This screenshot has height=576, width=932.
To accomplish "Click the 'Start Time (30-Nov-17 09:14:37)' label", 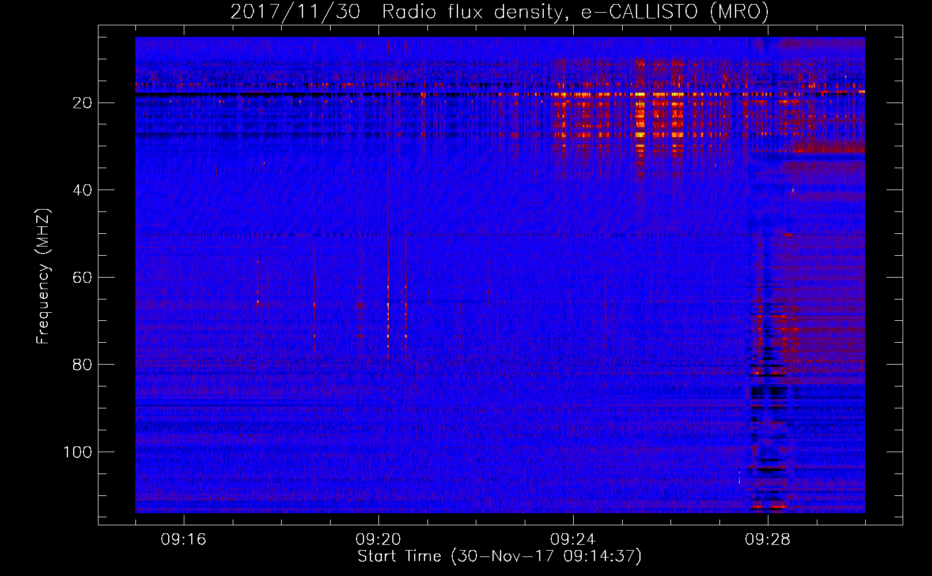I will coord(499,556).
